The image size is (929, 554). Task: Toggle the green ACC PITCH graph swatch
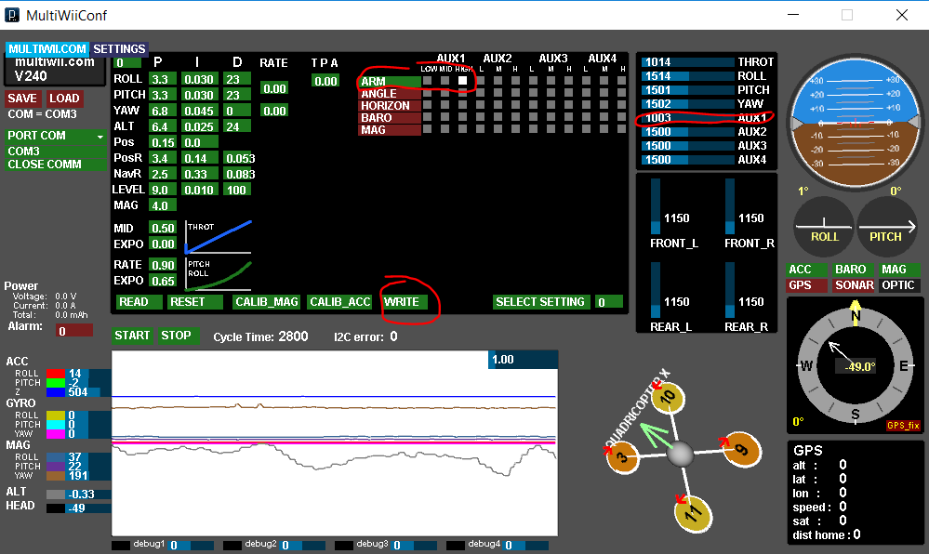(56, 383)
